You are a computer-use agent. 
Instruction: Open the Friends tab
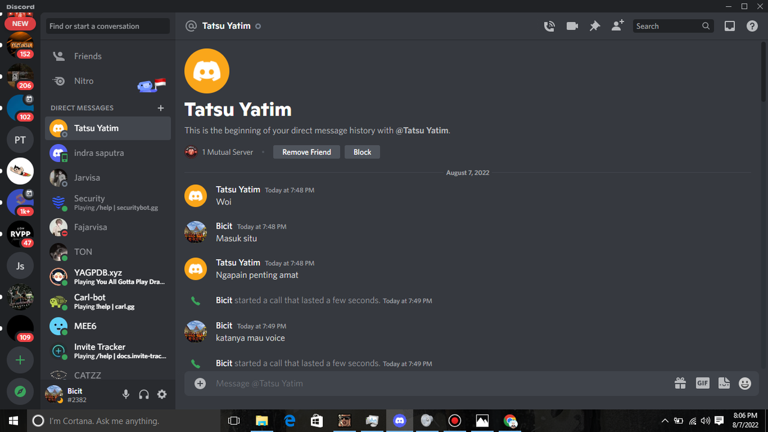point(108,56)
